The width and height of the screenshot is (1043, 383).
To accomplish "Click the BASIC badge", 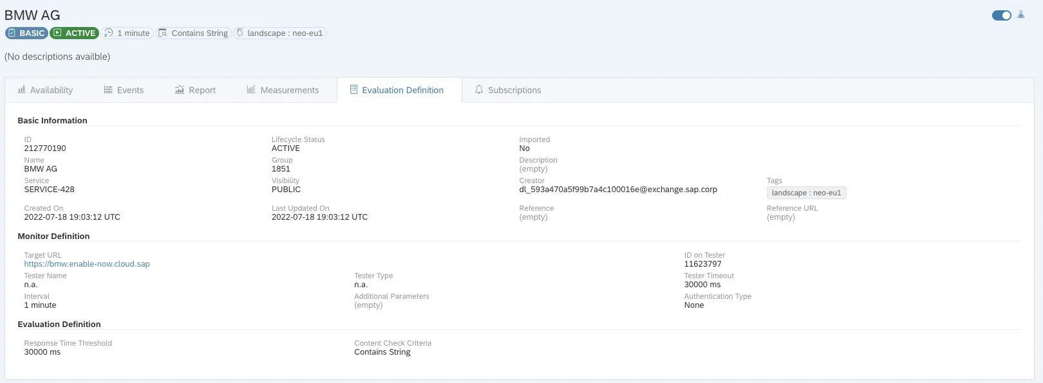I will pos(26,33).
